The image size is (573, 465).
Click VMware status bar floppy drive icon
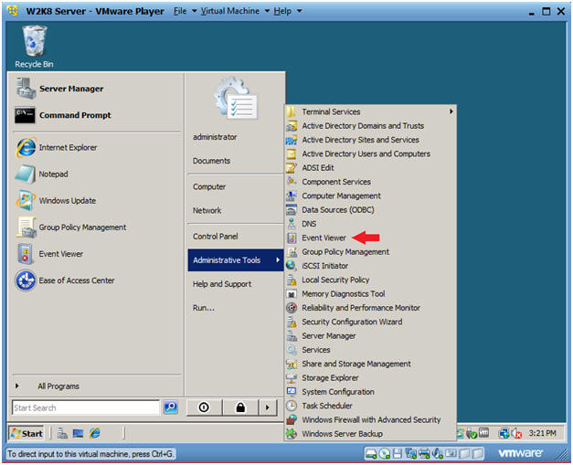pyautogui.click(x=398, y=454)
